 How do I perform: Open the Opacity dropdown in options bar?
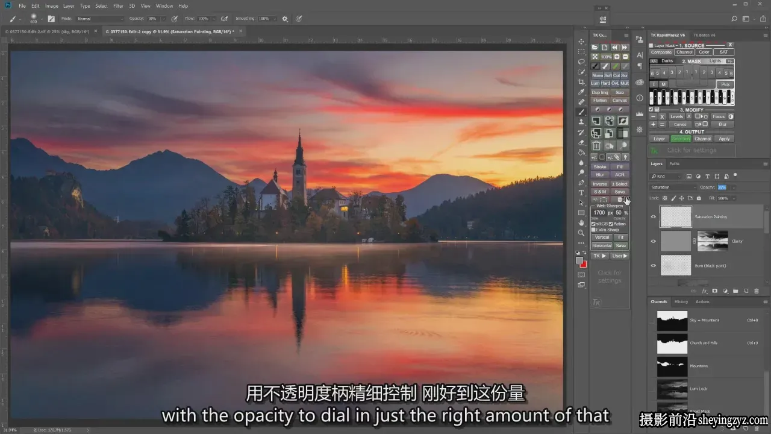164,19
